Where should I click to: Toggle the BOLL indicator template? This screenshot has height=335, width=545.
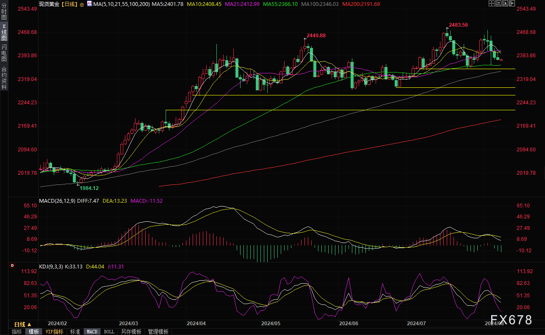[x=109, y=332]
